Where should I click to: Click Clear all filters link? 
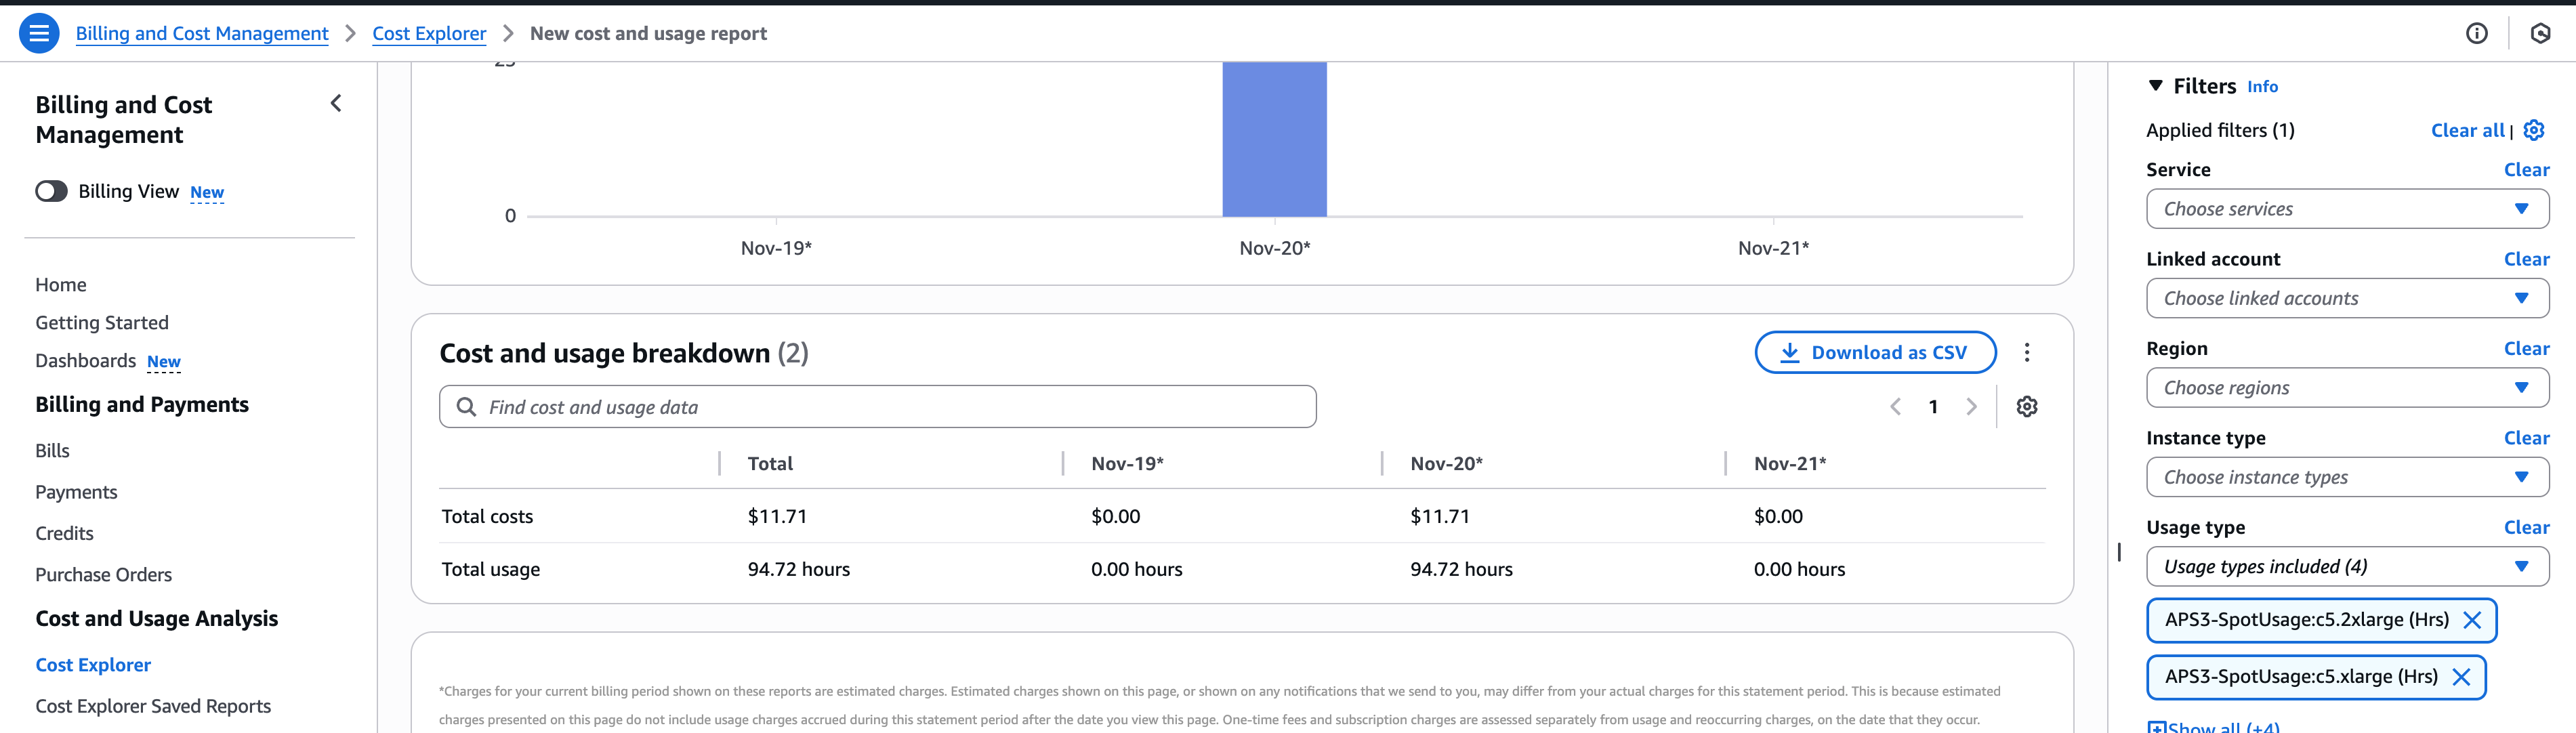[x=2467, y=130]
